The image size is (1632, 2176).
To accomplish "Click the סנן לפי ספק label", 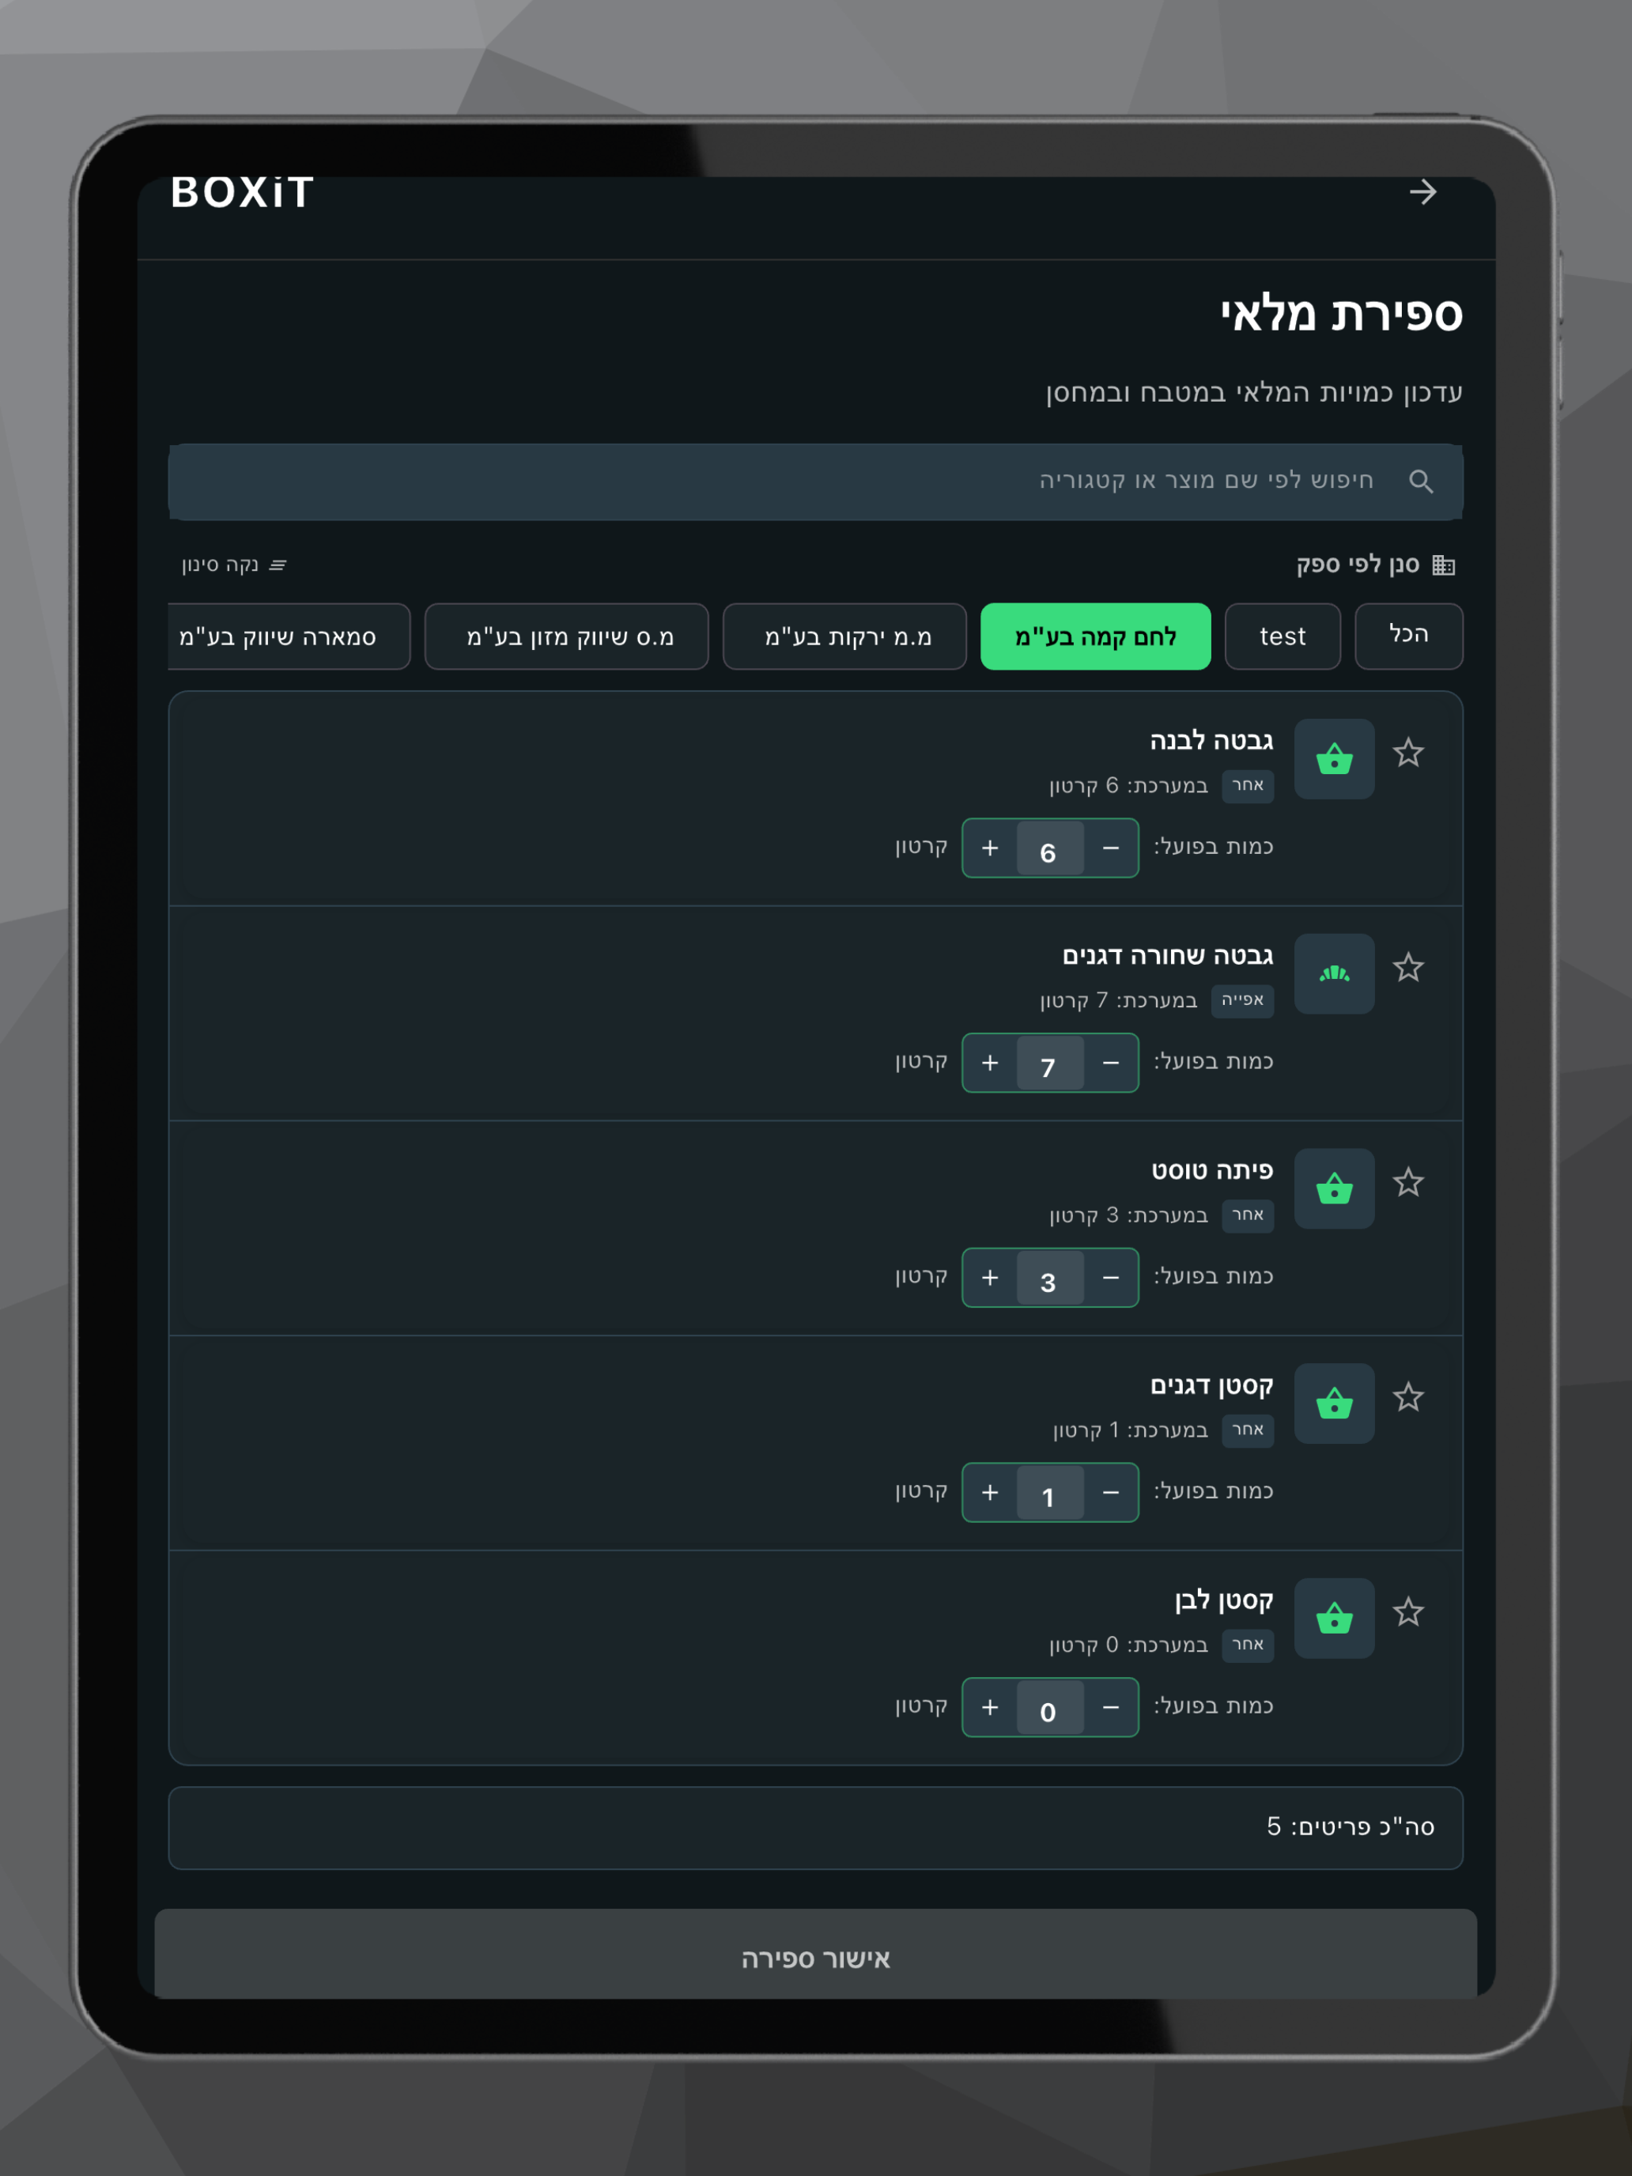I will pos(1358,565).
